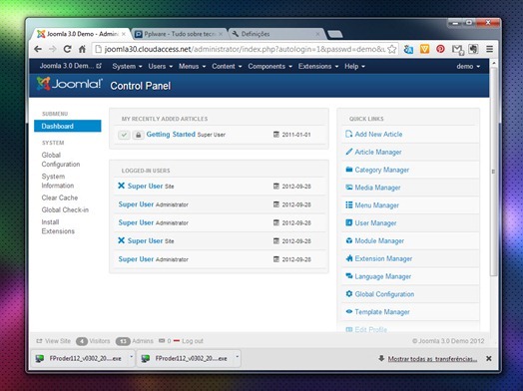Screen dimensions: 523x391
Task: Open a new browser tab
Action: point(335,34)
